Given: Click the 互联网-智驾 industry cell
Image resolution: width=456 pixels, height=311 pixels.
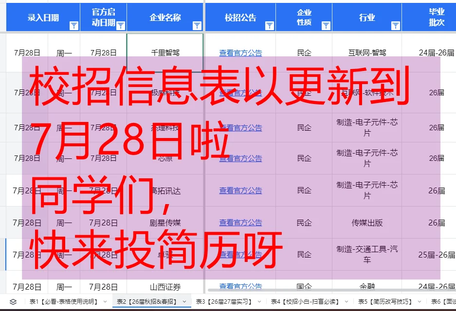Looking at the screenshot, I should coord(367,52).
